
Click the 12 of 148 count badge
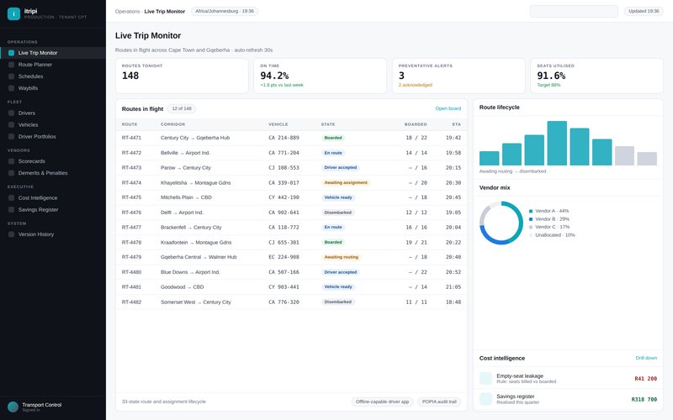[x=182, y=109]
